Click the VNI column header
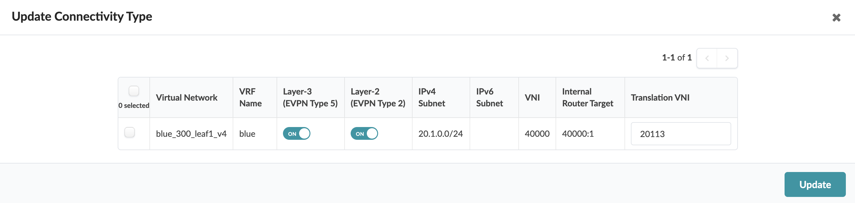The width and height of the screenshot is (855, 203). (x=532, y=98)
